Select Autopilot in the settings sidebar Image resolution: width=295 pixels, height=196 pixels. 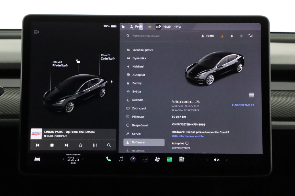pyautogui.click(x=136, y=75)
